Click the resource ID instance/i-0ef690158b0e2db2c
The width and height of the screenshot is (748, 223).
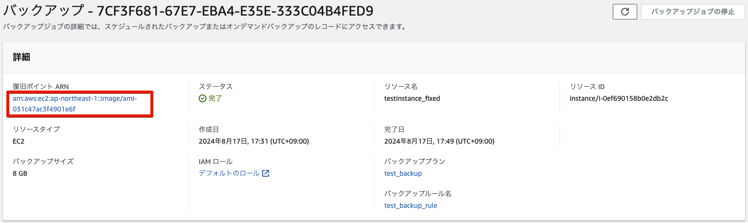(x=619, y=98)
